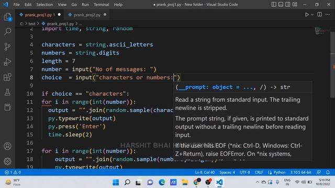Close the unsaved prank_proj1.py tab dot
Viewport: 335px width, 188px height.
click(x=59, y=15)
